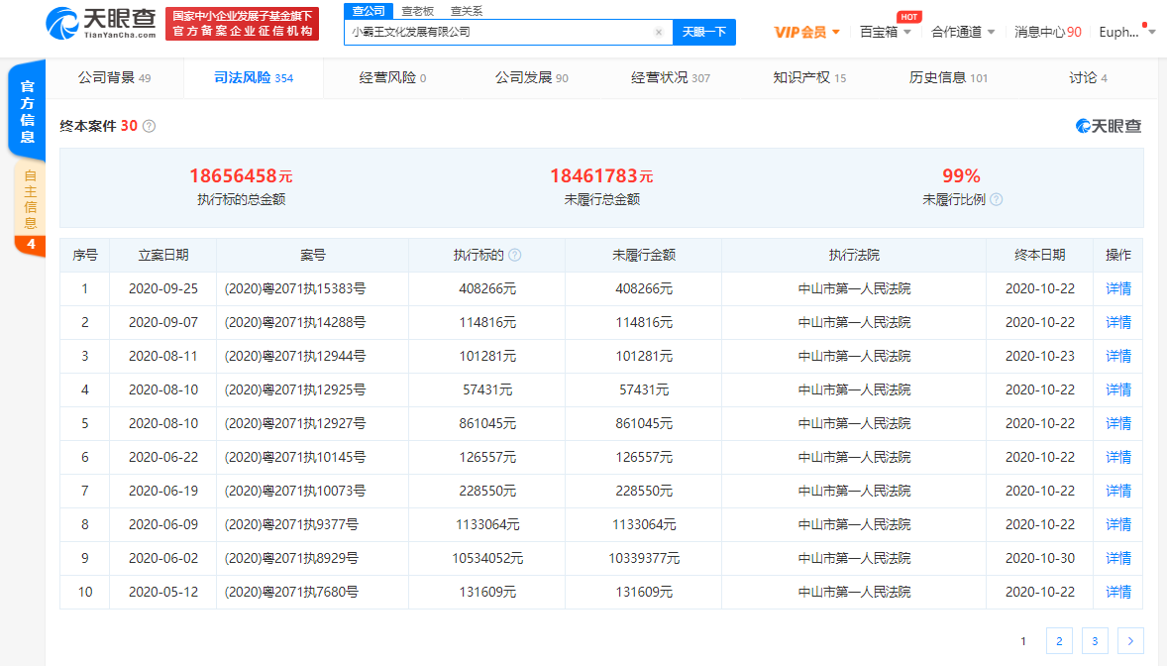This screenshot has width=1167, height=666.
Task: Open 经营状况 tab
Action: [670, 77]
